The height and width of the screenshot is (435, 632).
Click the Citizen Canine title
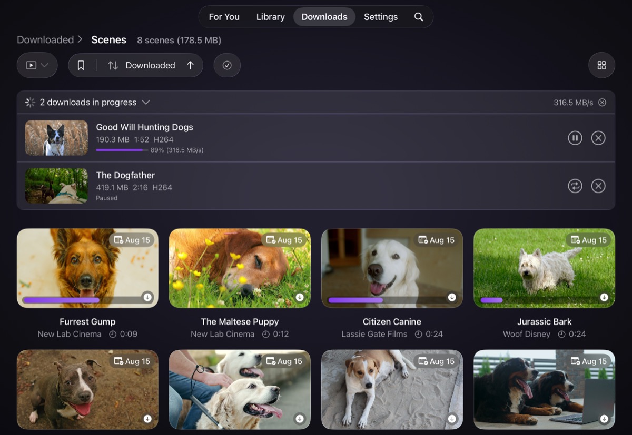pos(392,321)
